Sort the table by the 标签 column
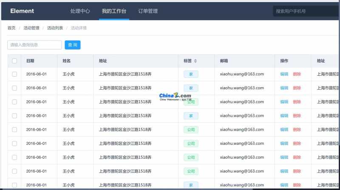340x190 pixels. click(x=195, y=61)
